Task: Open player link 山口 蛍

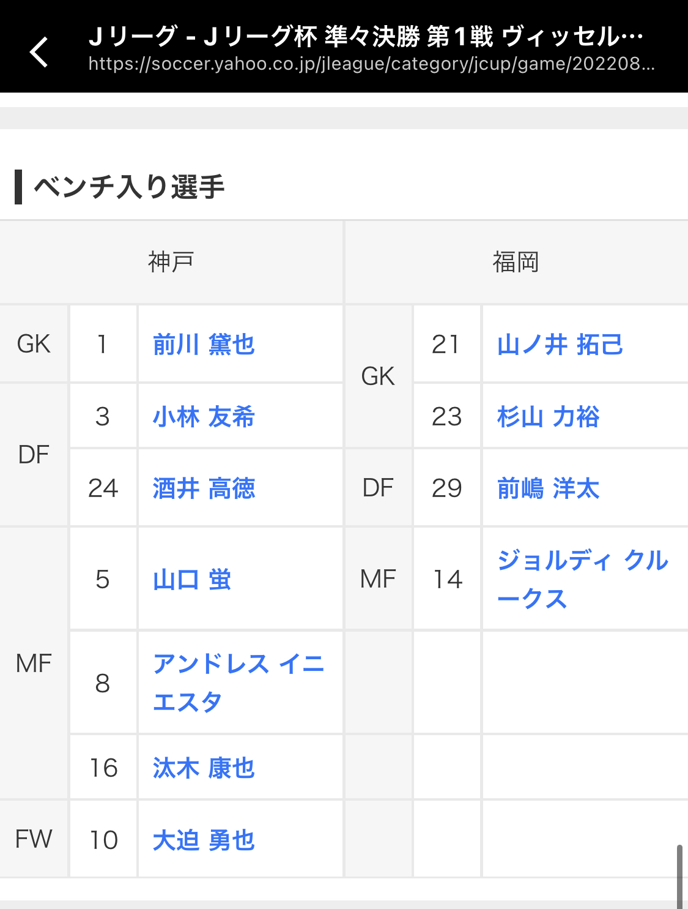Action: 192,580
